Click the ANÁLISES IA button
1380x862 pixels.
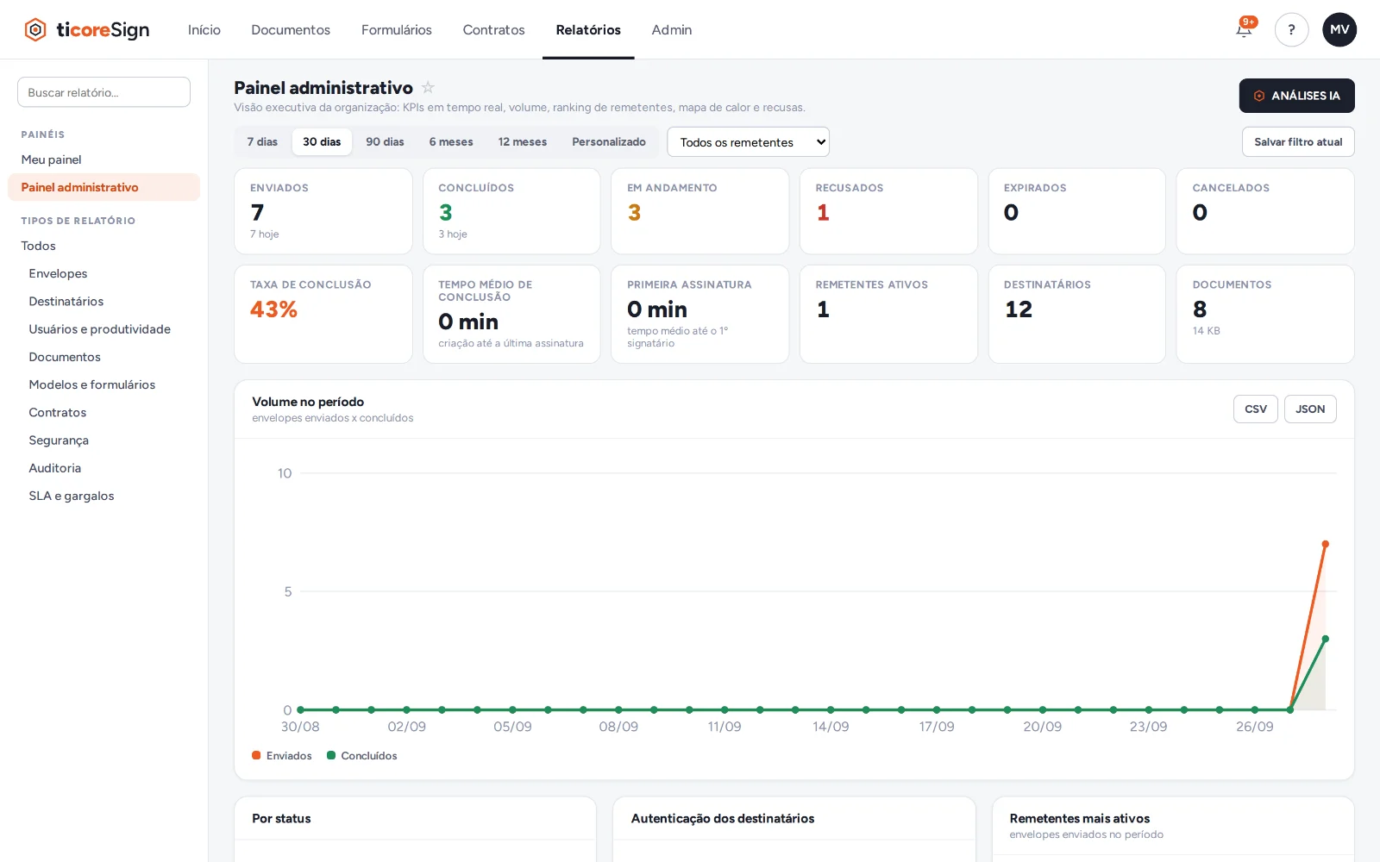pos(1296,96)
